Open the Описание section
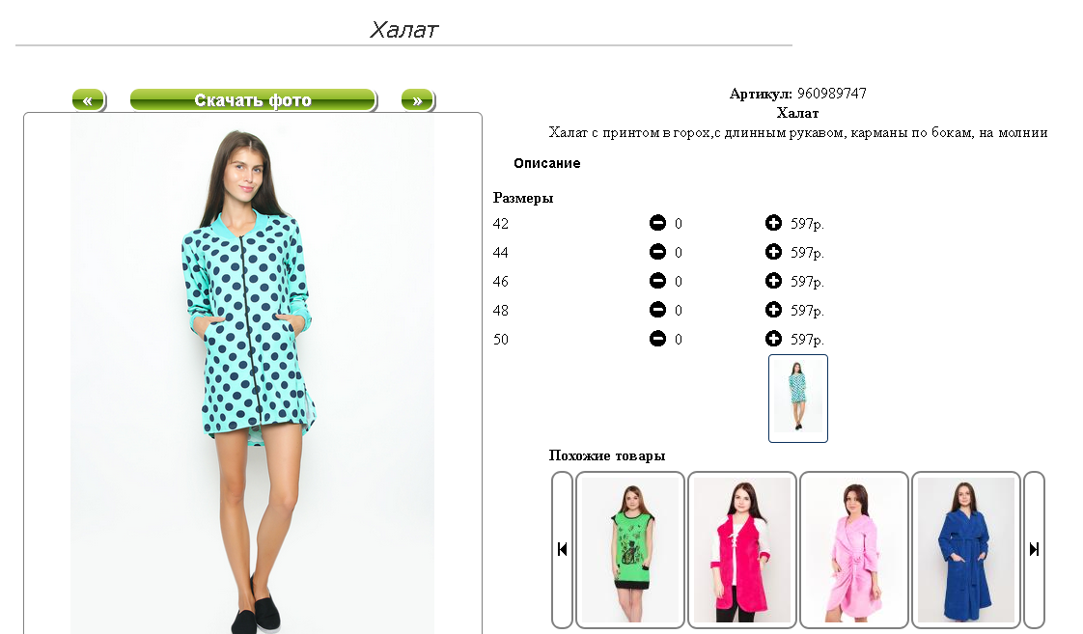 547,164
